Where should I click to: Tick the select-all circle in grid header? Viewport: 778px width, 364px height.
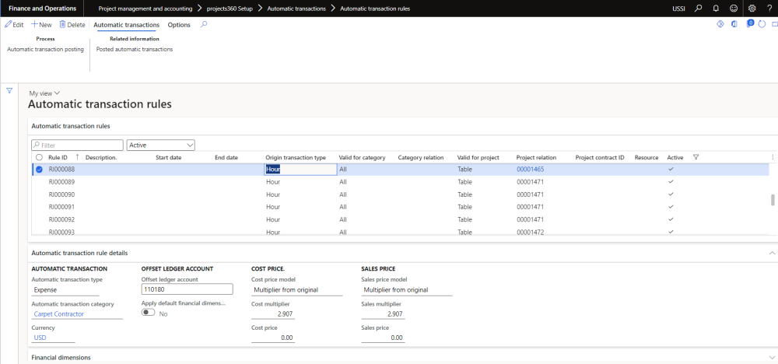pos(39,157)
